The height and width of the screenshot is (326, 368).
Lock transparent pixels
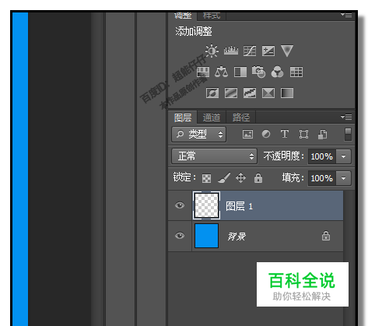[x=206, y=178]
